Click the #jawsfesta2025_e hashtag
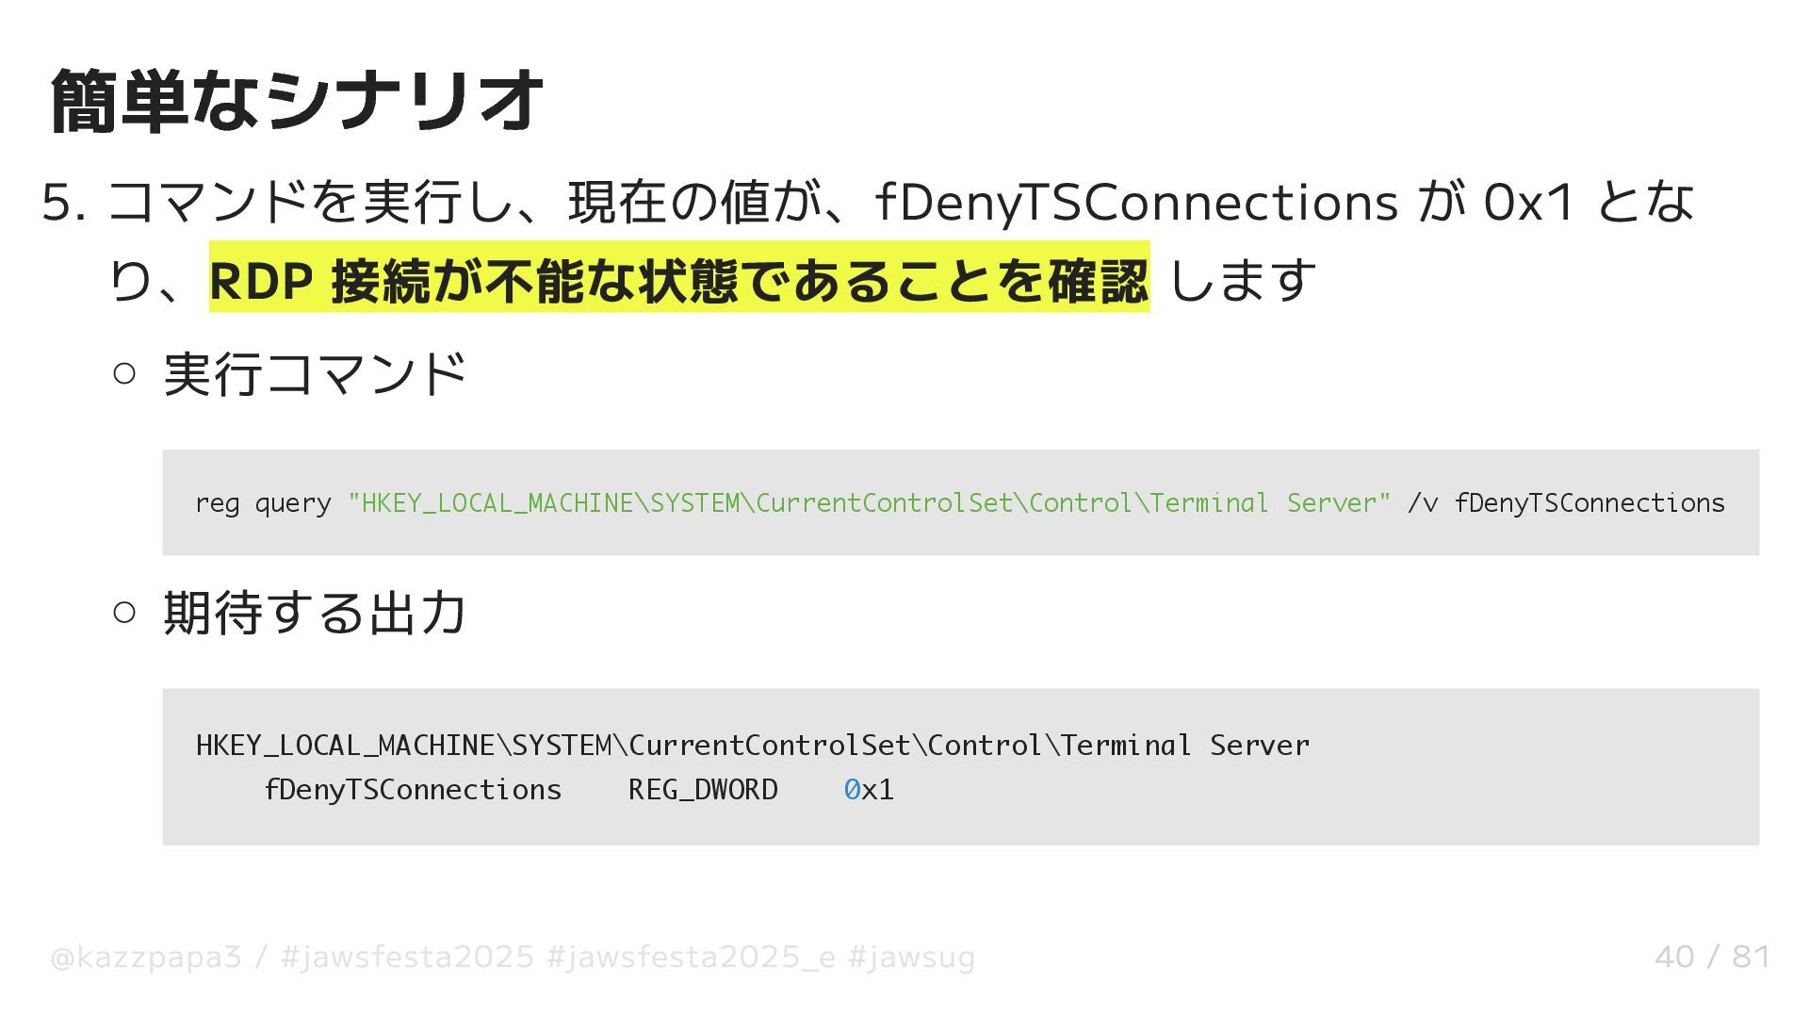The image size is (1809, 1018). [691, 958]
